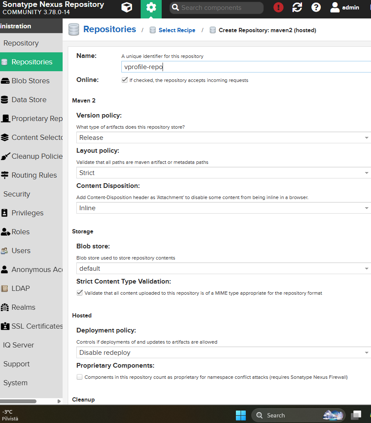Image resolution: width=371 pixels, height=423 pixels.
Task: Select the Settings gear icon
Action: click(x=151, y=7)
